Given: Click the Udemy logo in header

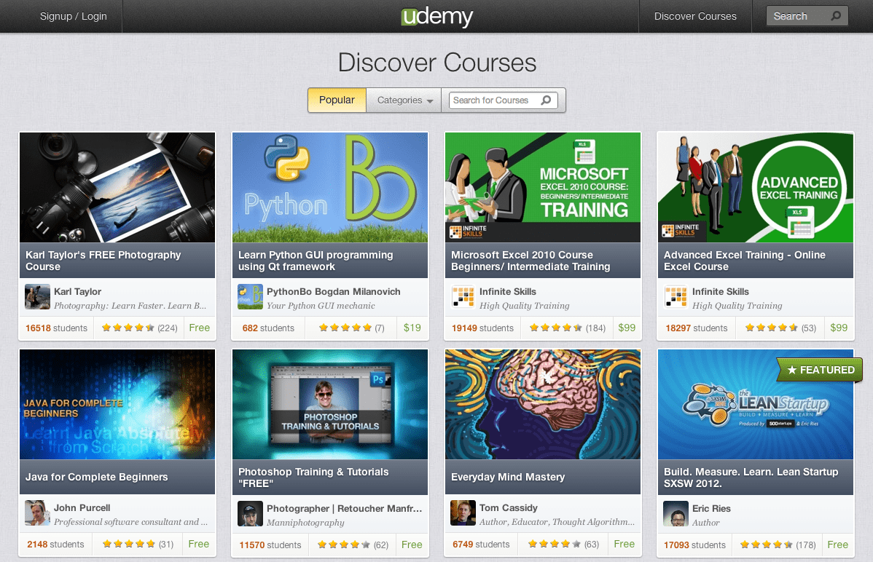Looking at the screenshot, I should (437, 17).
